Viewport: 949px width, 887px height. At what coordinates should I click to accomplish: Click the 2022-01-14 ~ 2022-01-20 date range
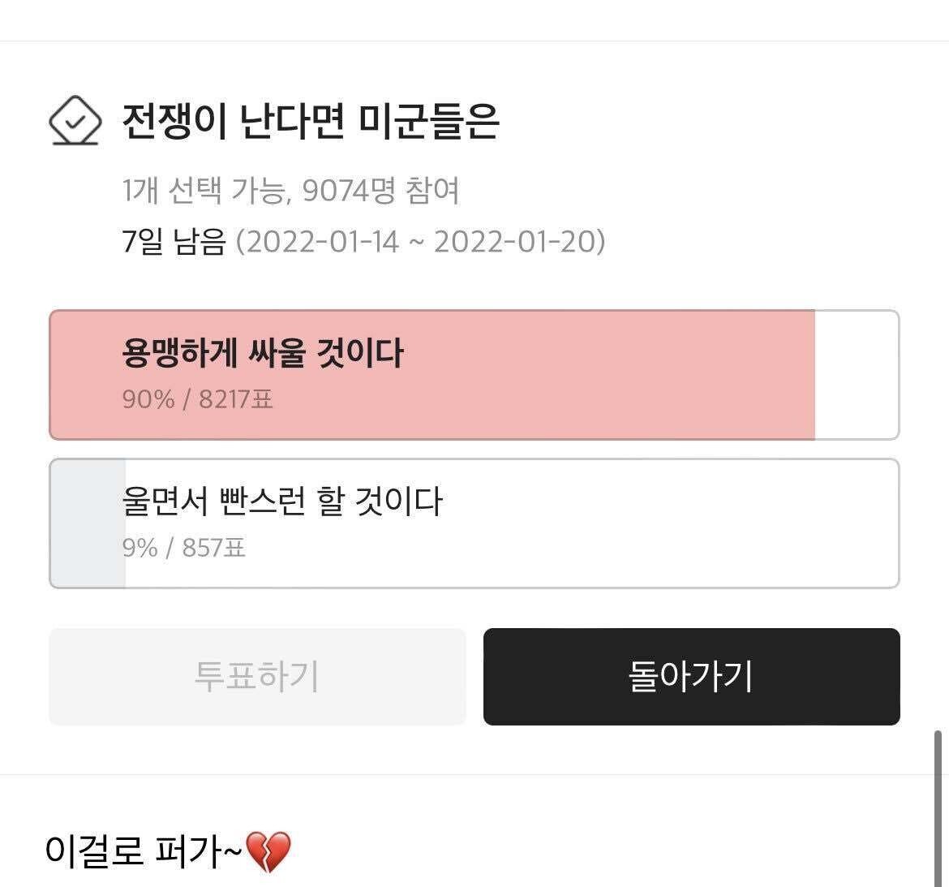tap(420, 242)
